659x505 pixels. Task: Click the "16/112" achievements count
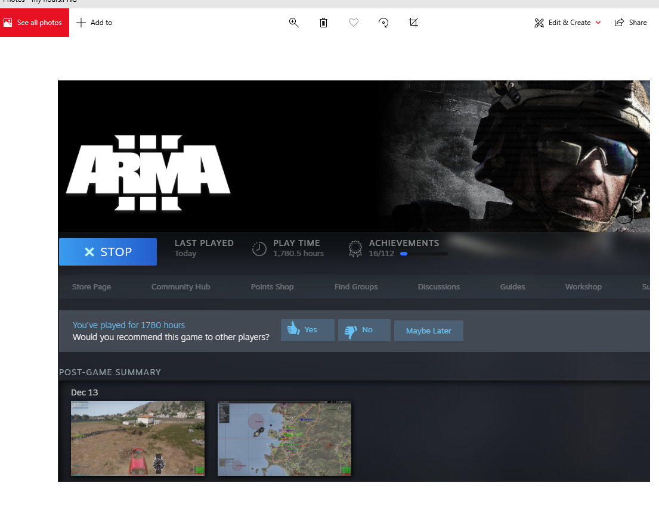[x=382, y=254]
